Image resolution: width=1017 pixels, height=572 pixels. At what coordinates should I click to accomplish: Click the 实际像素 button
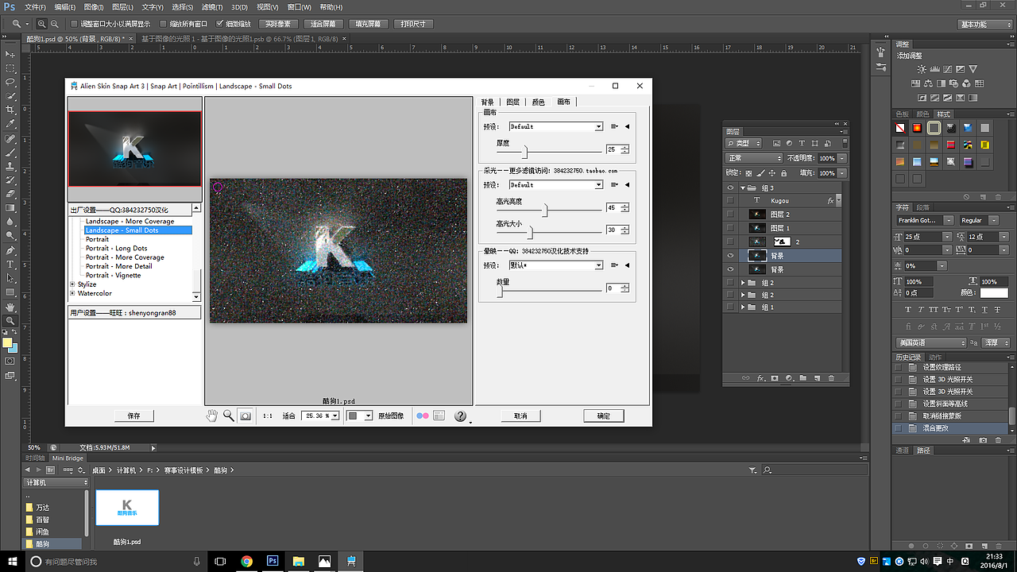(x=277, y=24)
